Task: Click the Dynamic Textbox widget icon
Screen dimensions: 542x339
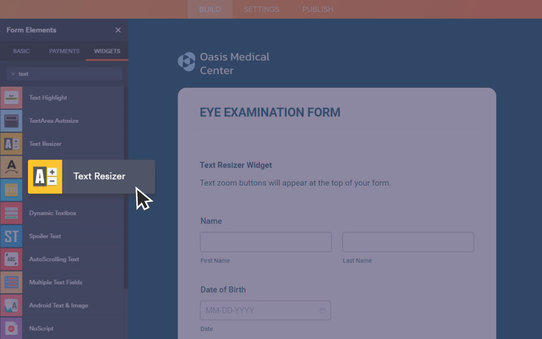Action: coord(11,213)
